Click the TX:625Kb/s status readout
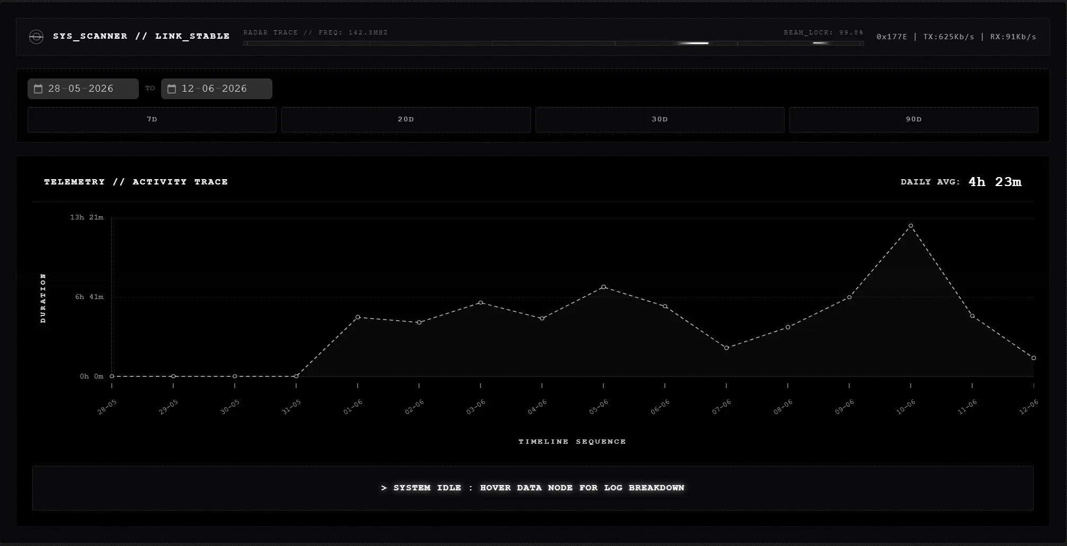Viewport: 1067px width, 546px height. pos(949,37)
